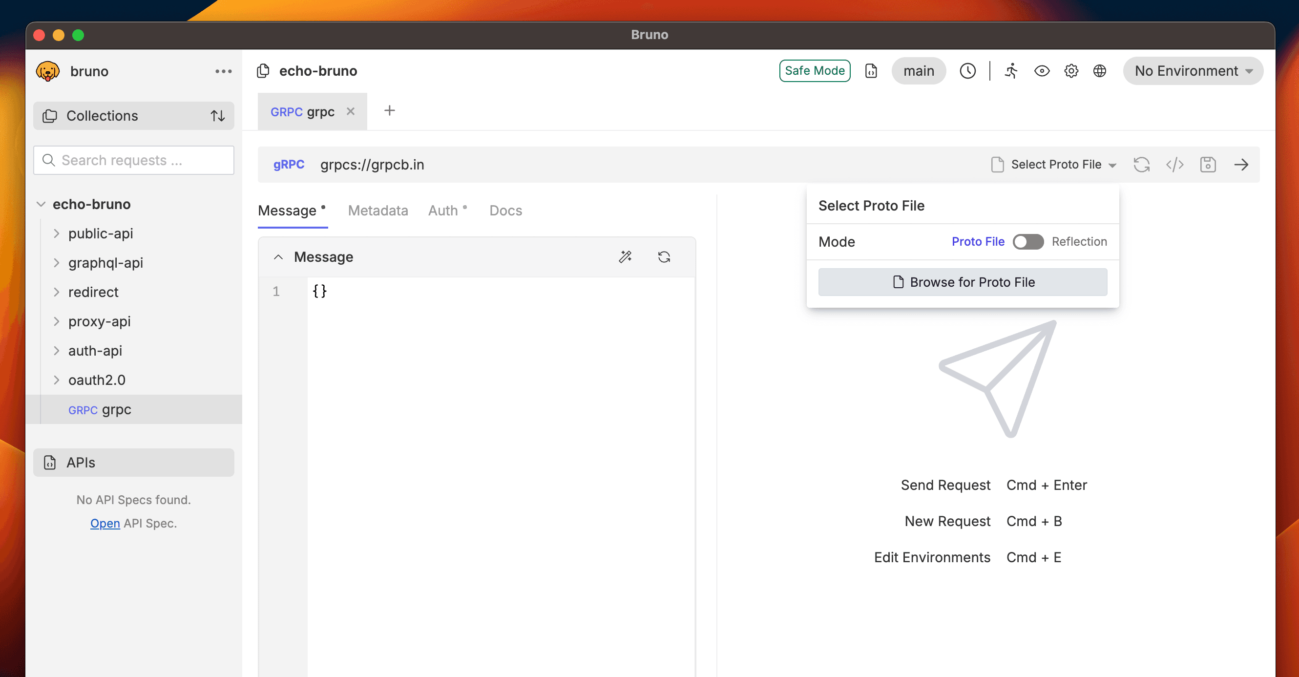Expand the public-api folder

tap(57, 233)
